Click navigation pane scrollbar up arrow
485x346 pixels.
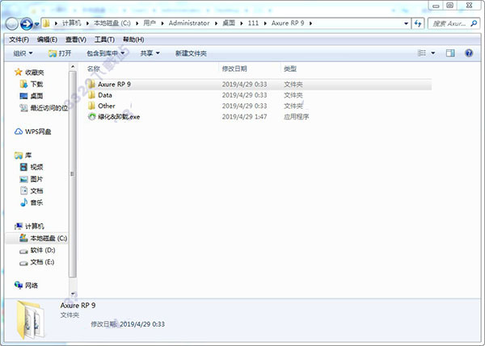coord(73,67)
